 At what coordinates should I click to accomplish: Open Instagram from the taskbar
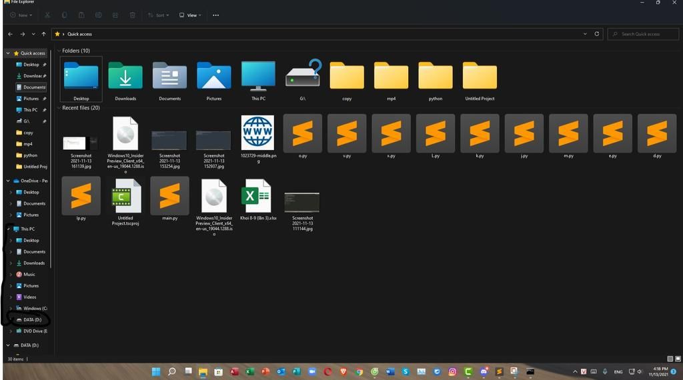point(453,372)
